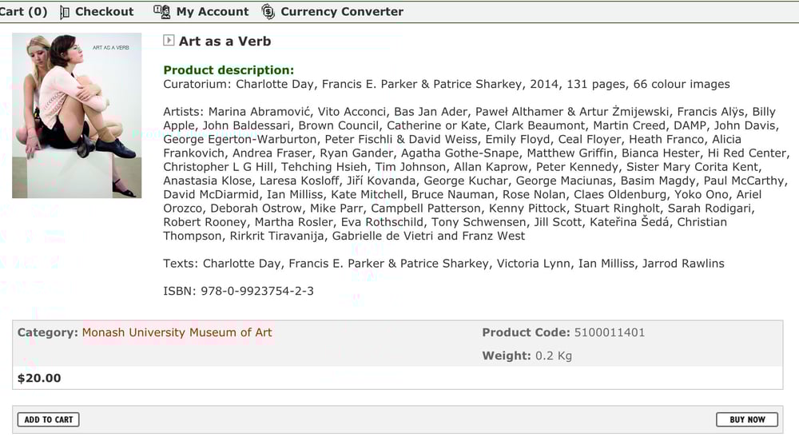The height and width of the screenshot is (445, 799).
Task: Click the Category label in the details box
Action: (x=47, y=332)
